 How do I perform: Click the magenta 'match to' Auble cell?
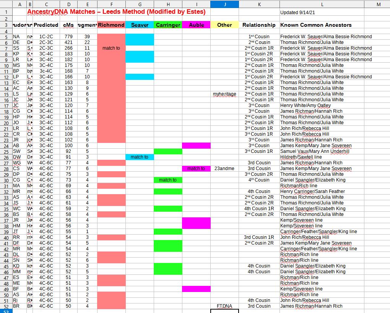point(196,168)
